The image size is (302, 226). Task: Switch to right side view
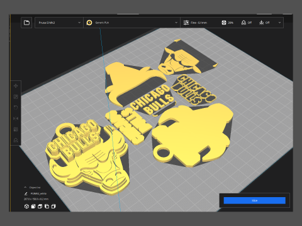click(53, 207)
